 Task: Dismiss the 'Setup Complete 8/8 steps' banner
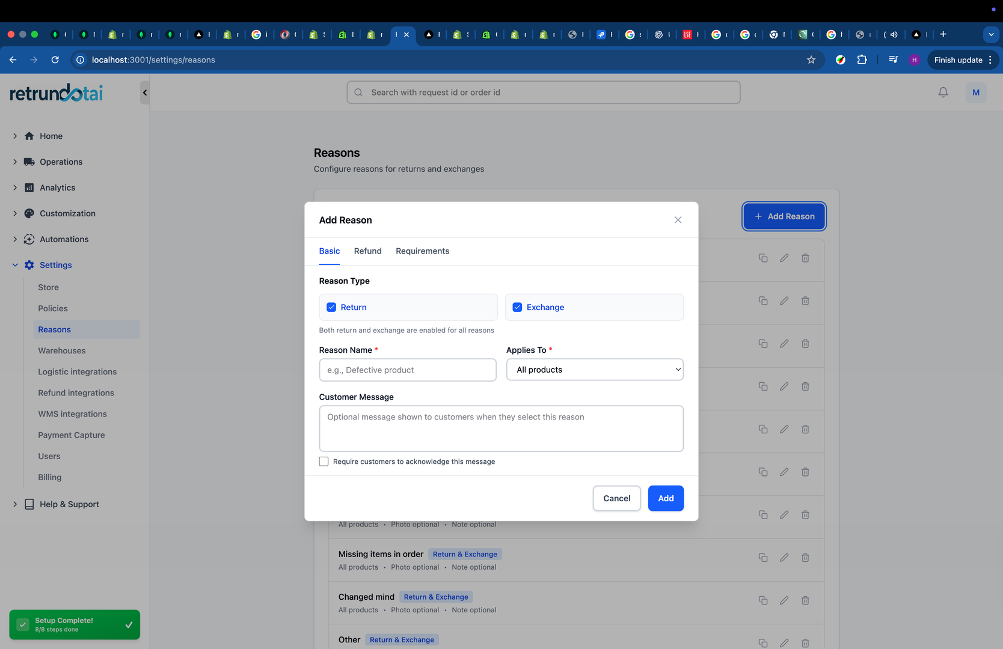128,625
